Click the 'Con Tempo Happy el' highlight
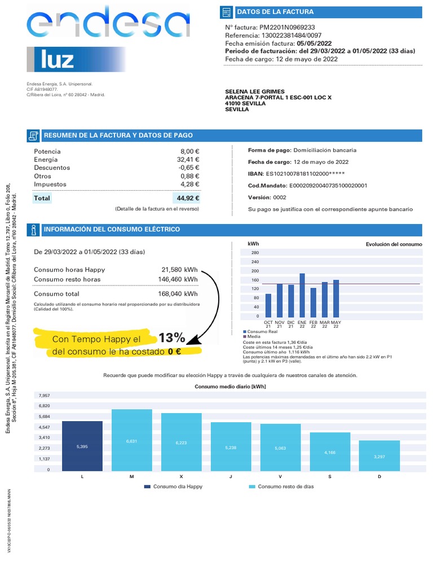433x578 pixels. coord(96,339)
